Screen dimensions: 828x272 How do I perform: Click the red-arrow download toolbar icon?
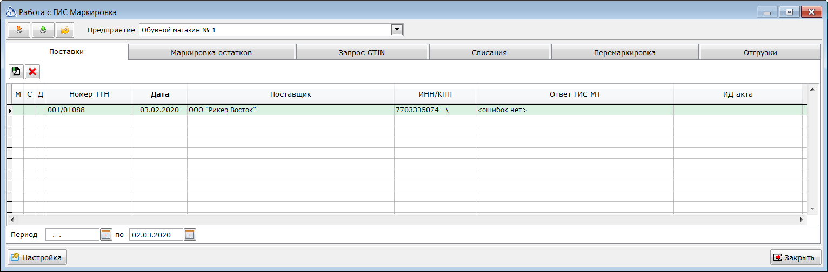(19, 30)
